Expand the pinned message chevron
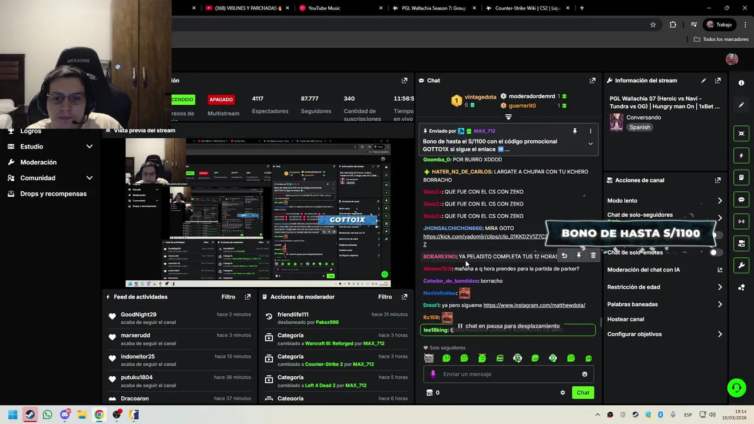This screenshot has width=754, height=424. 590,144
